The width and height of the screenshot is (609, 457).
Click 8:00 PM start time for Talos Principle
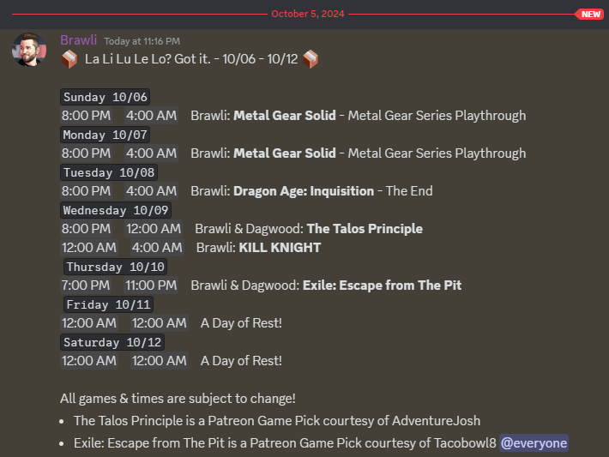87,229
